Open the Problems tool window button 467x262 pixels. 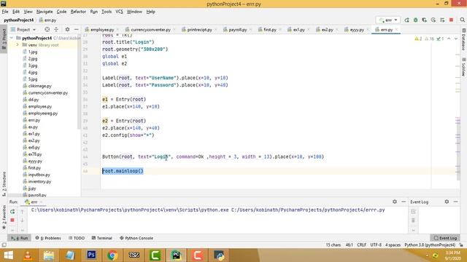coord(48,238)
